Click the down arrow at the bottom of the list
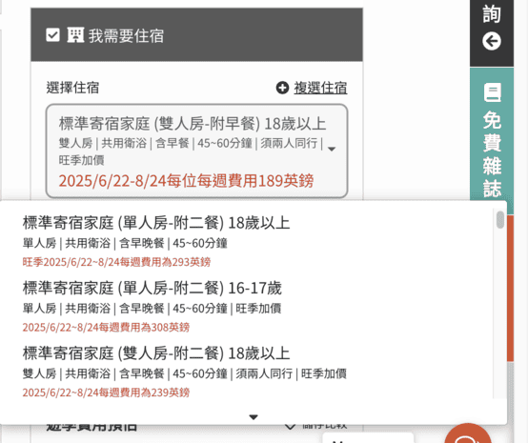The image size is (528, 443). tap(254, 417)
